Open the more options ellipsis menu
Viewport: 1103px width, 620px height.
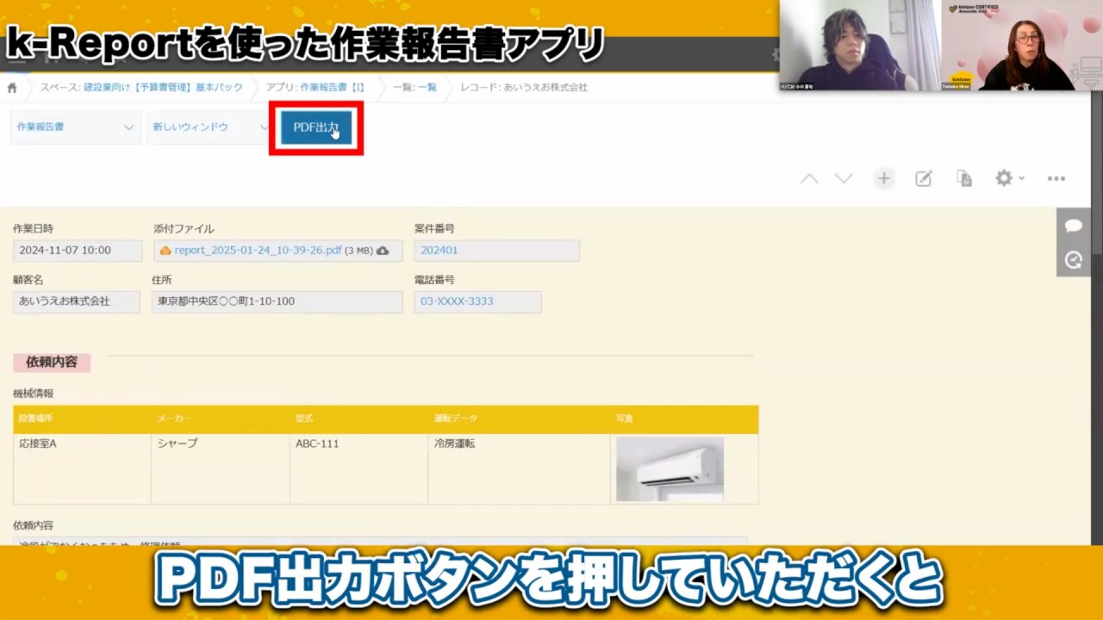pos(1056,178)
